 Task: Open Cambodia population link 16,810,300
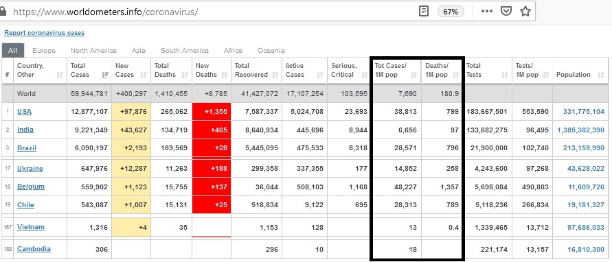coord(586,249)
